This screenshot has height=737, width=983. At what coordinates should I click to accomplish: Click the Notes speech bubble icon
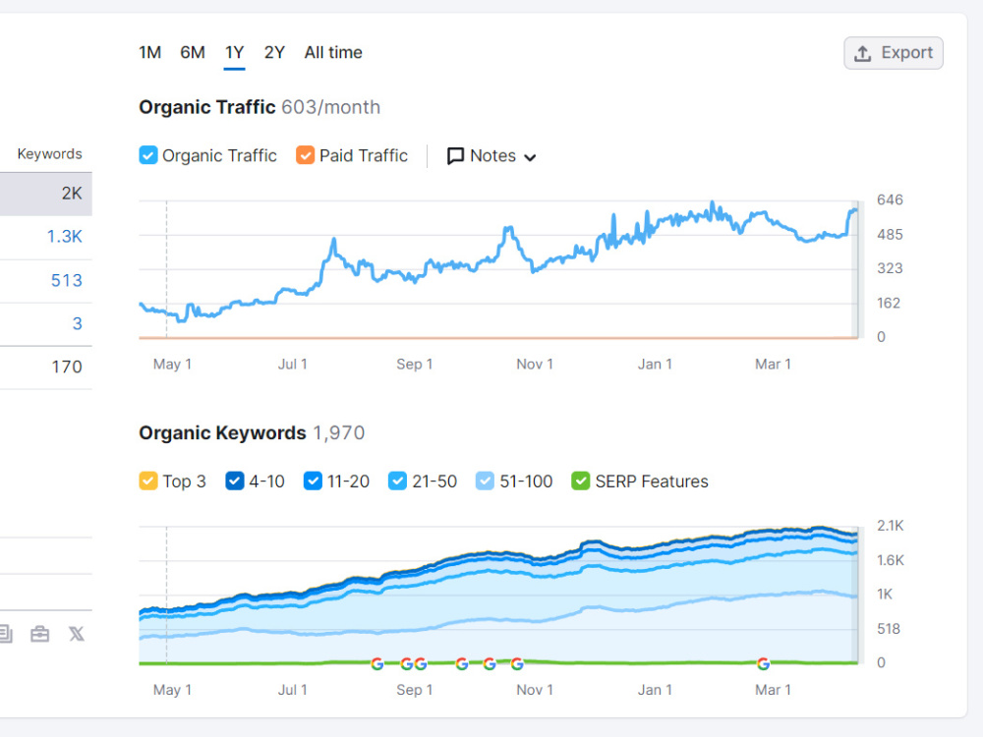tap(455, 155)
